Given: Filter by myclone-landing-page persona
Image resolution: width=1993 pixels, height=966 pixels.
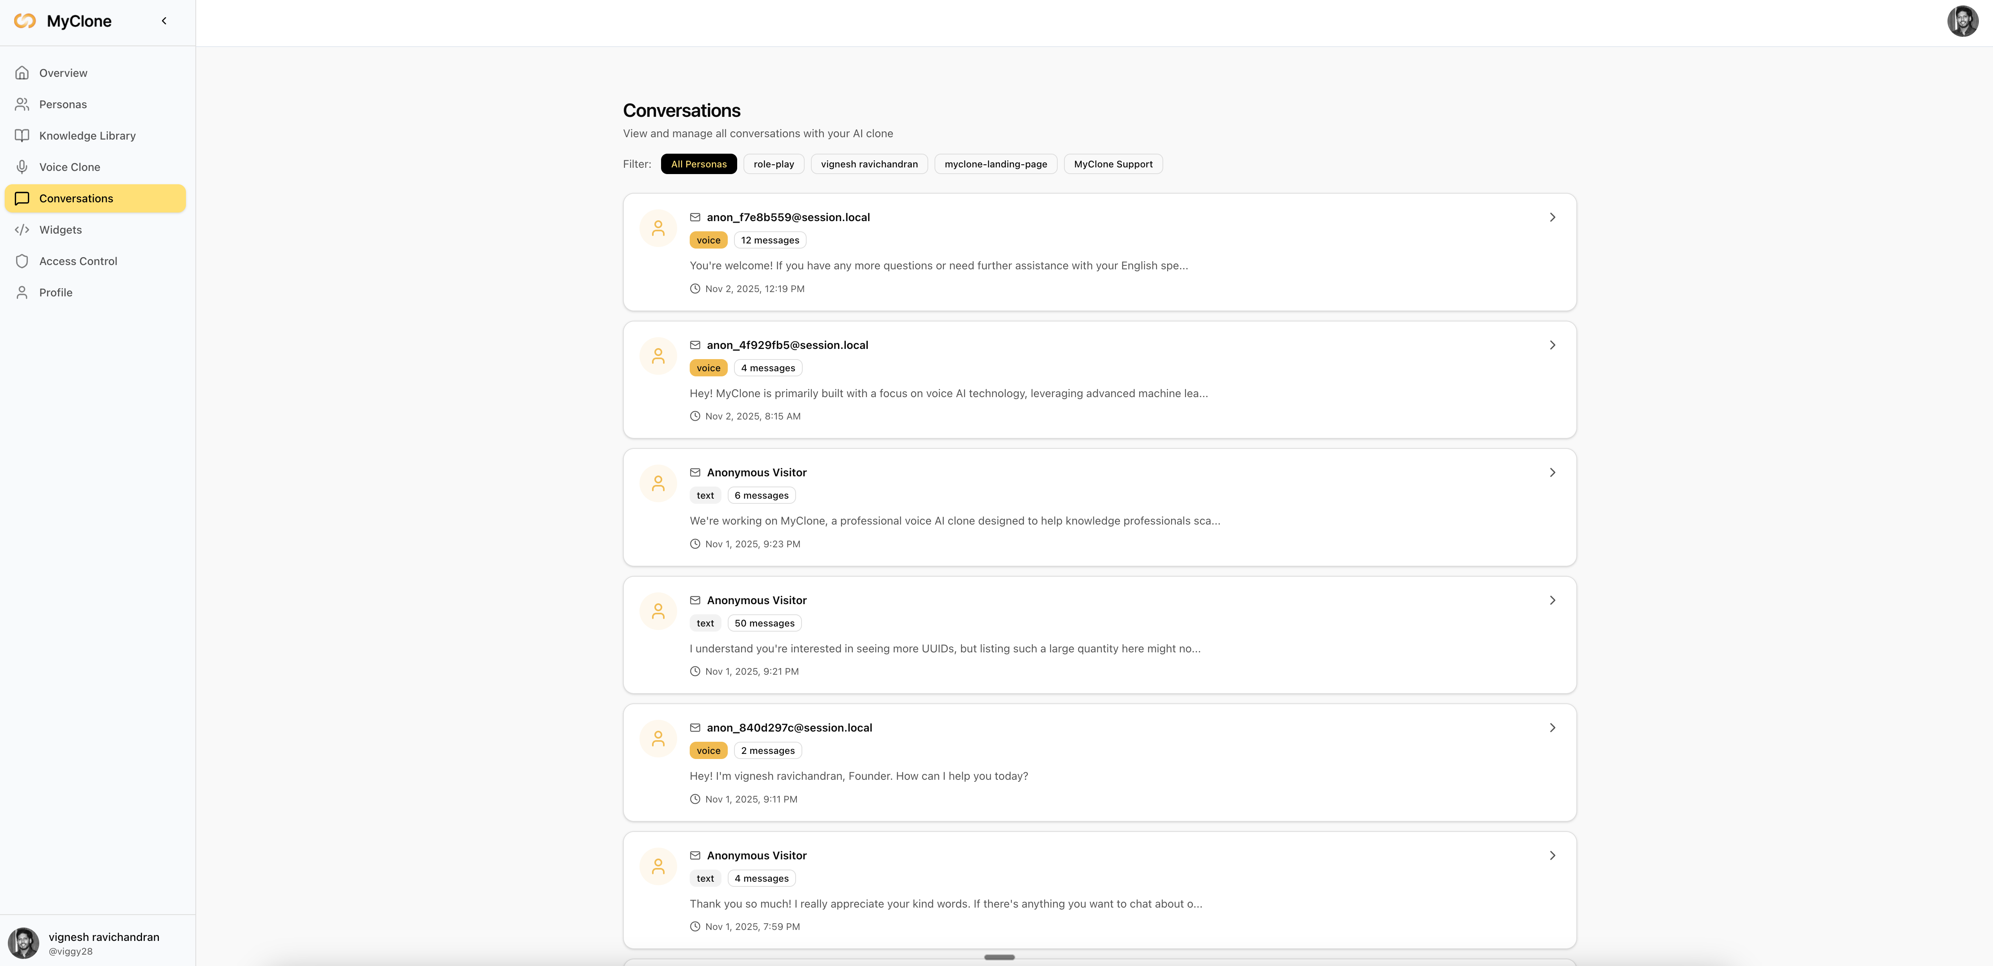Looking at the screenshot, I should coord(995,164).
